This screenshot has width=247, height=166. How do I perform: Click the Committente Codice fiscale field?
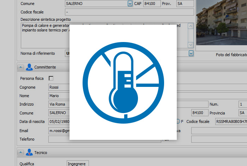click(230, 121)
